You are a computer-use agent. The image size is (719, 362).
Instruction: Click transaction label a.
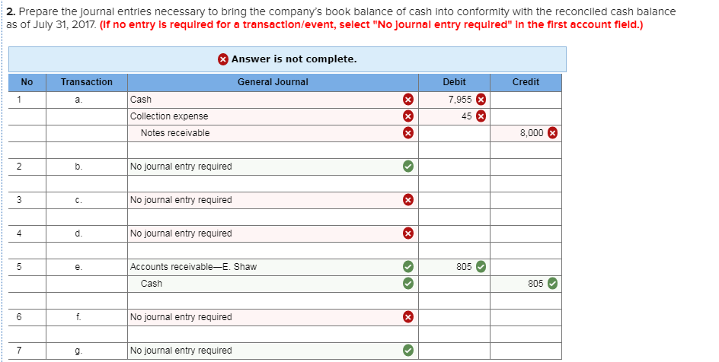coord(79,100)
